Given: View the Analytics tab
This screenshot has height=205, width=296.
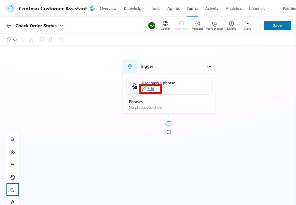Looking at the screenshot, I should (x=234, y=9).
